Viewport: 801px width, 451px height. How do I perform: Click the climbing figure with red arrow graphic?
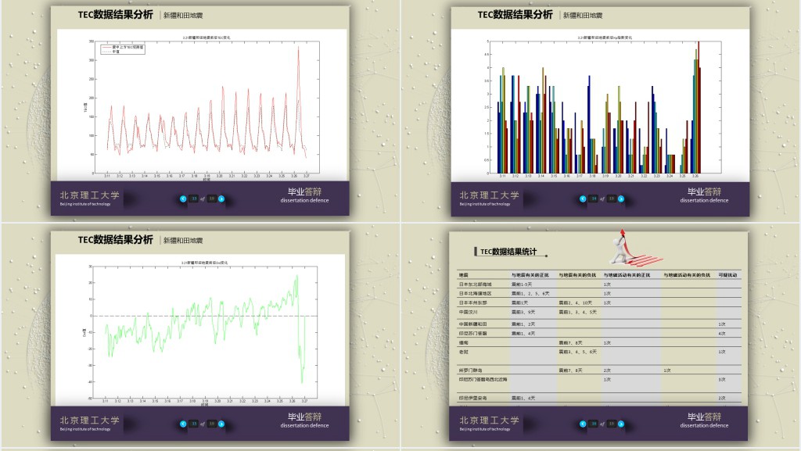[632, 247]
